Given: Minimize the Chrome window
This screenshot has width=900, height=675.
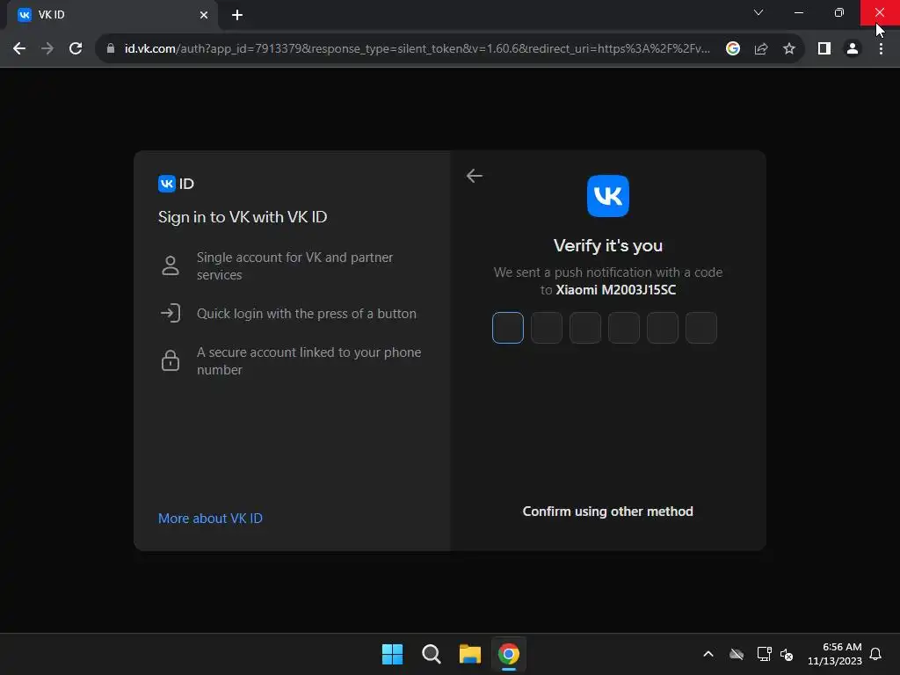Looking at the screenshot, I should click(799, 12).
